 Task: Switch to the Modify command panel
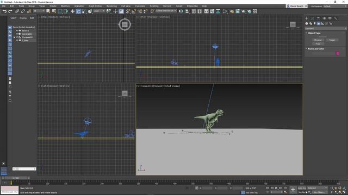click(313, 18)
